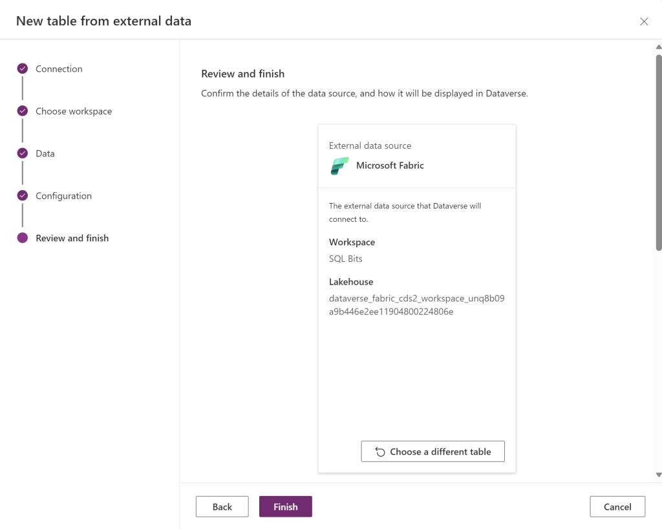Click the undo arrow icon beside Choose a different table

pyautogui.click(x=380, y=452)
